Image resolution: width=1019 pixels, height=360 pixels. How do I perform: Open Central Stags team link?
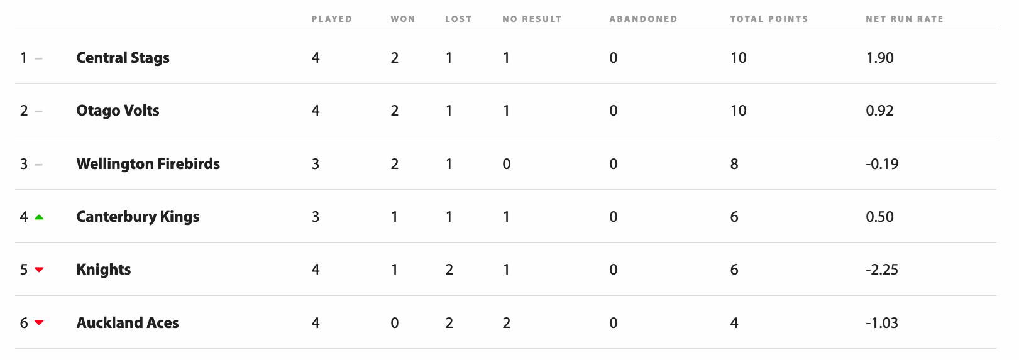click(x=123, y=58)
